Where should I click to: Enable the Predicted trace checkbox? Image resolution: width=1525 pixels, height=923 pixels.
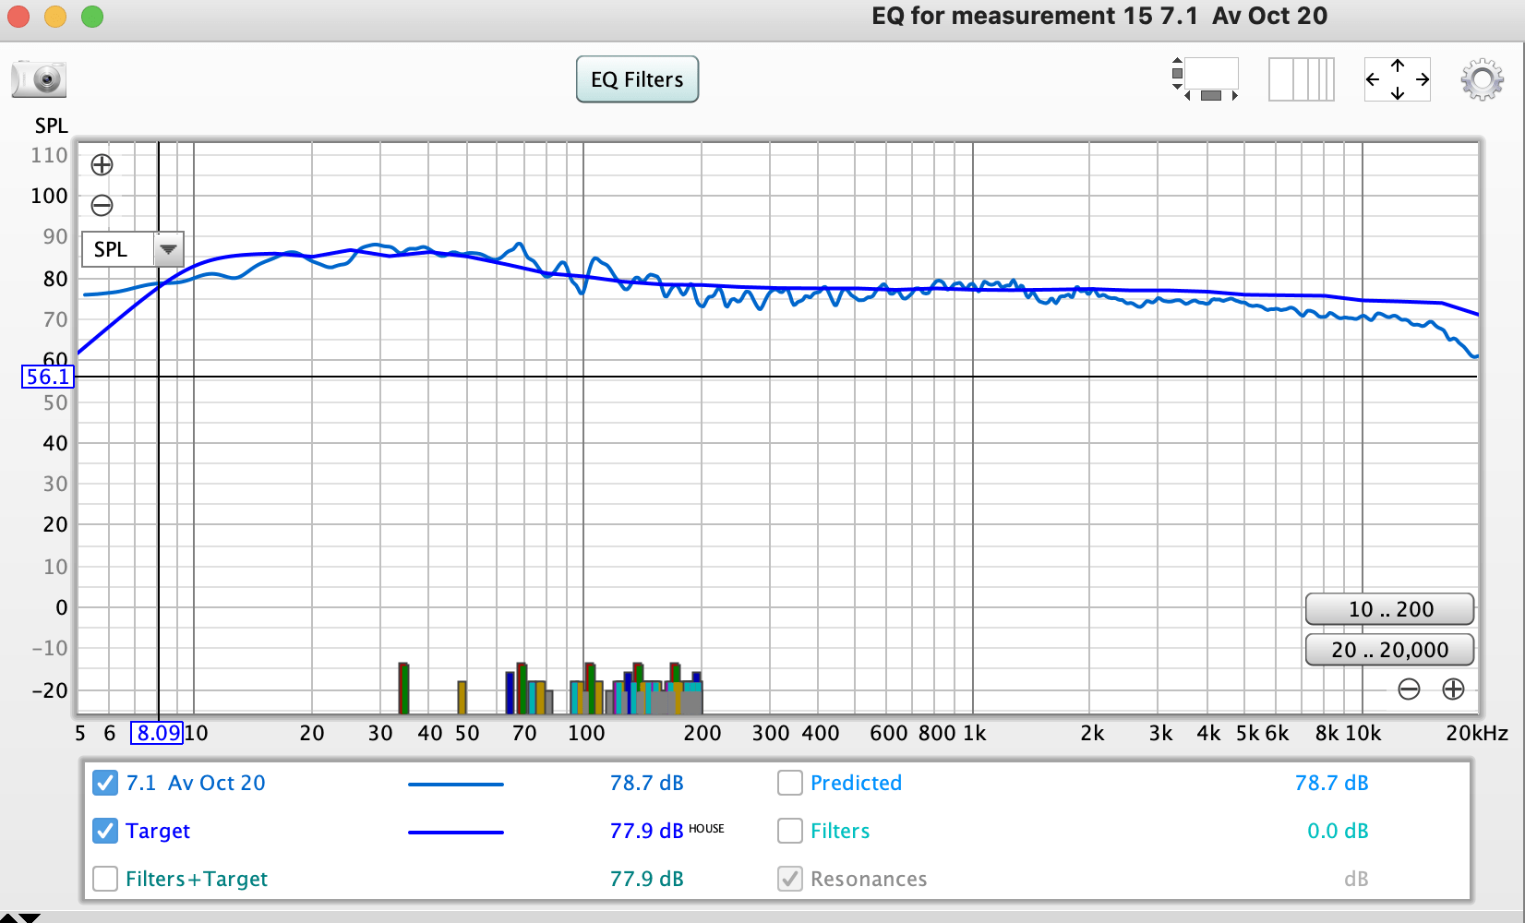789,783
